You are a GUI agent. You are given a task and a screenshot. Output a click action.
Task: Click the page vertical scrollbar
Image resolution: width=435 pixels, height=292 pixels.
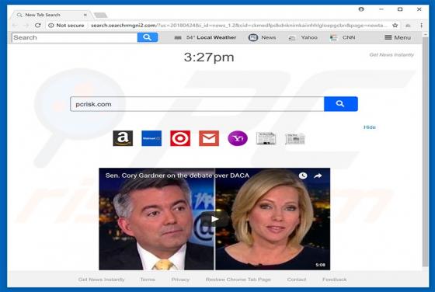[426, 151]
